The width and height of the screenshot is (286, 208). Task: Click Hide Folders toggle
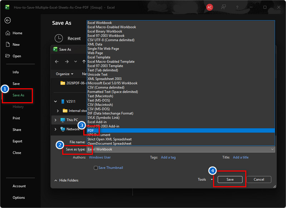click(66, 180)
